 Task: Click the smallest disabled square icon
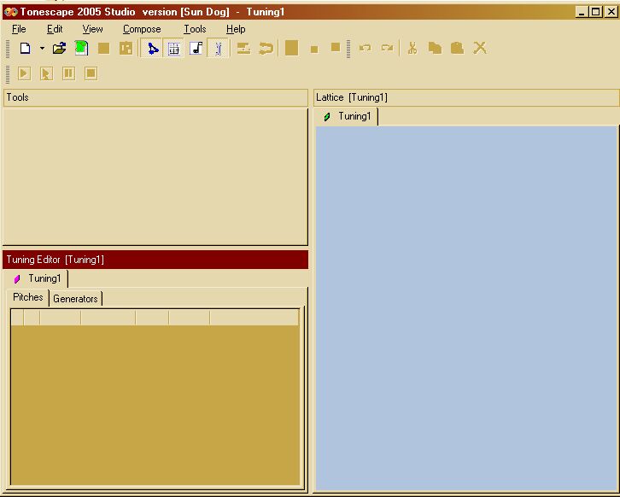(314, 49)
